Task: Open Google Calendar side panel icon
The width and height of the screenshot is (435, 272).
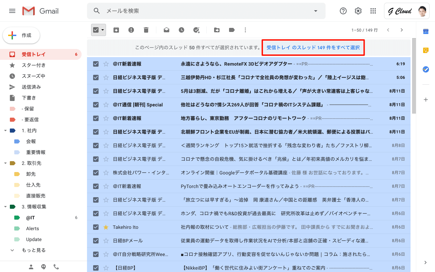Action: tap(425, 32)
